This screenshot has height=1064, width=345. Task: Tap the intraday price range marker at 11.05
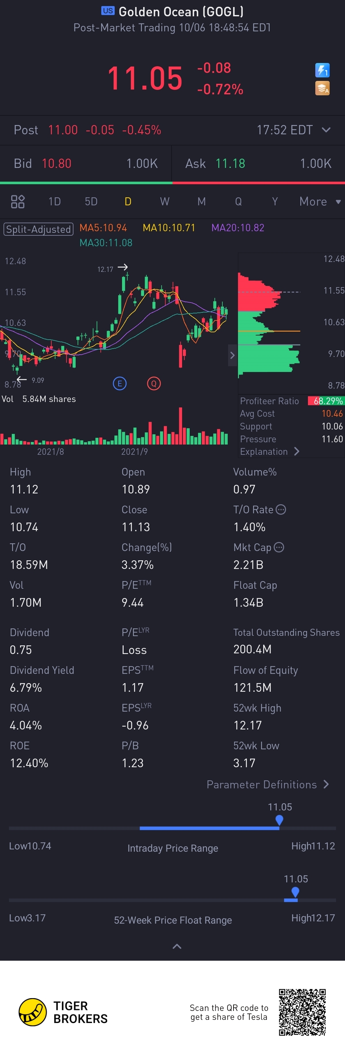280,820
